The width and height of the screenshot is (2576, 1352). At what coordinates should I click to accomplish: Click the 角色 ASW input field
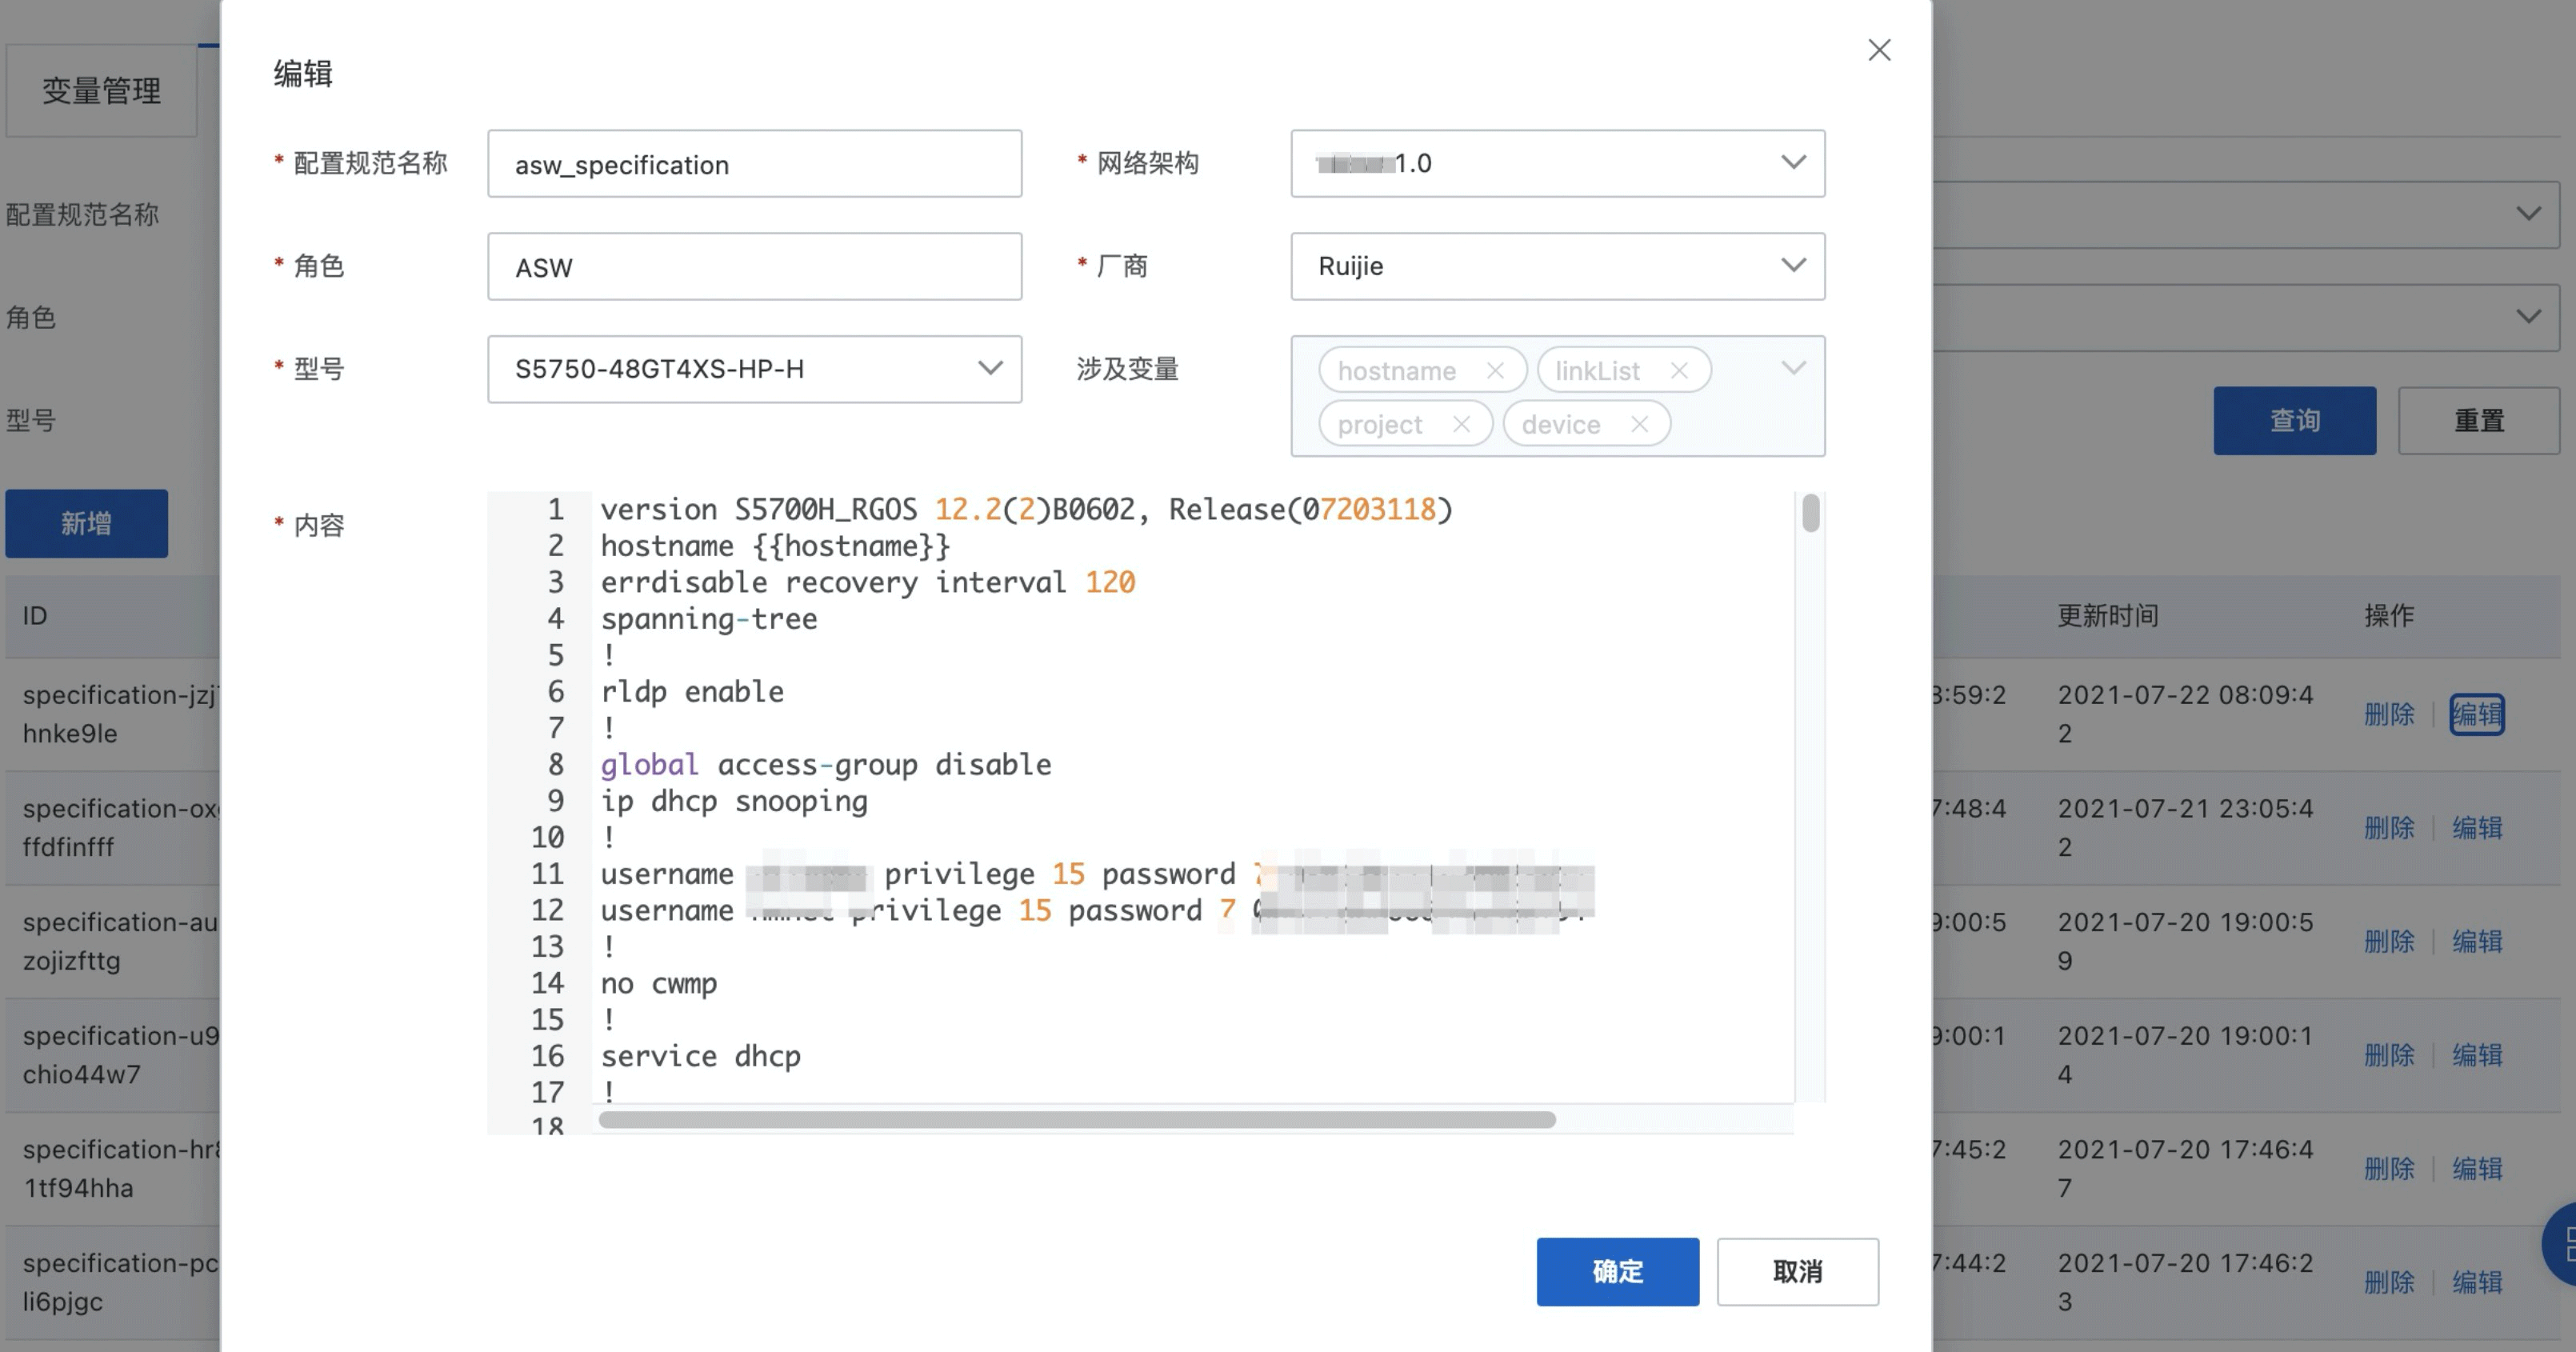point(754,266)
